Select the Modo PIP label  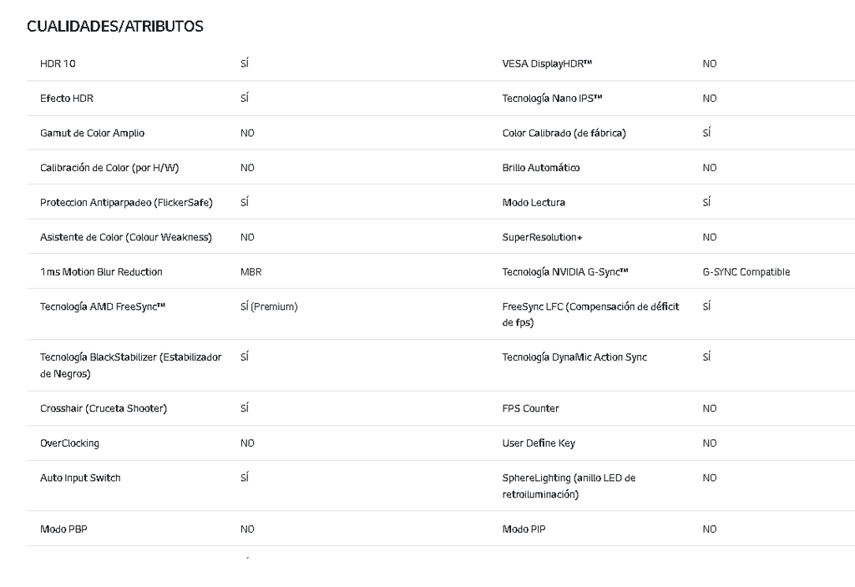524,529
